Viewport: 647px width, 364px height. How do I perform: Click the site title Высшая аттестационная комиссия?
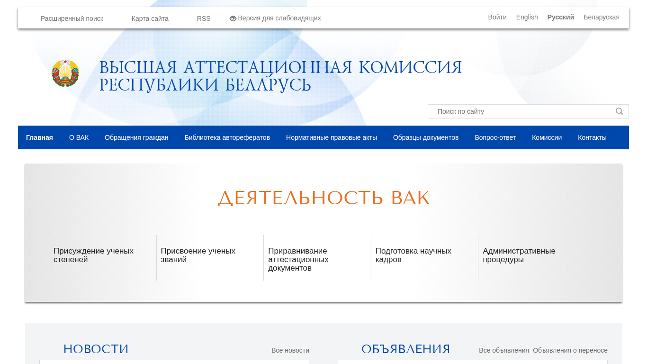point(280,76)
